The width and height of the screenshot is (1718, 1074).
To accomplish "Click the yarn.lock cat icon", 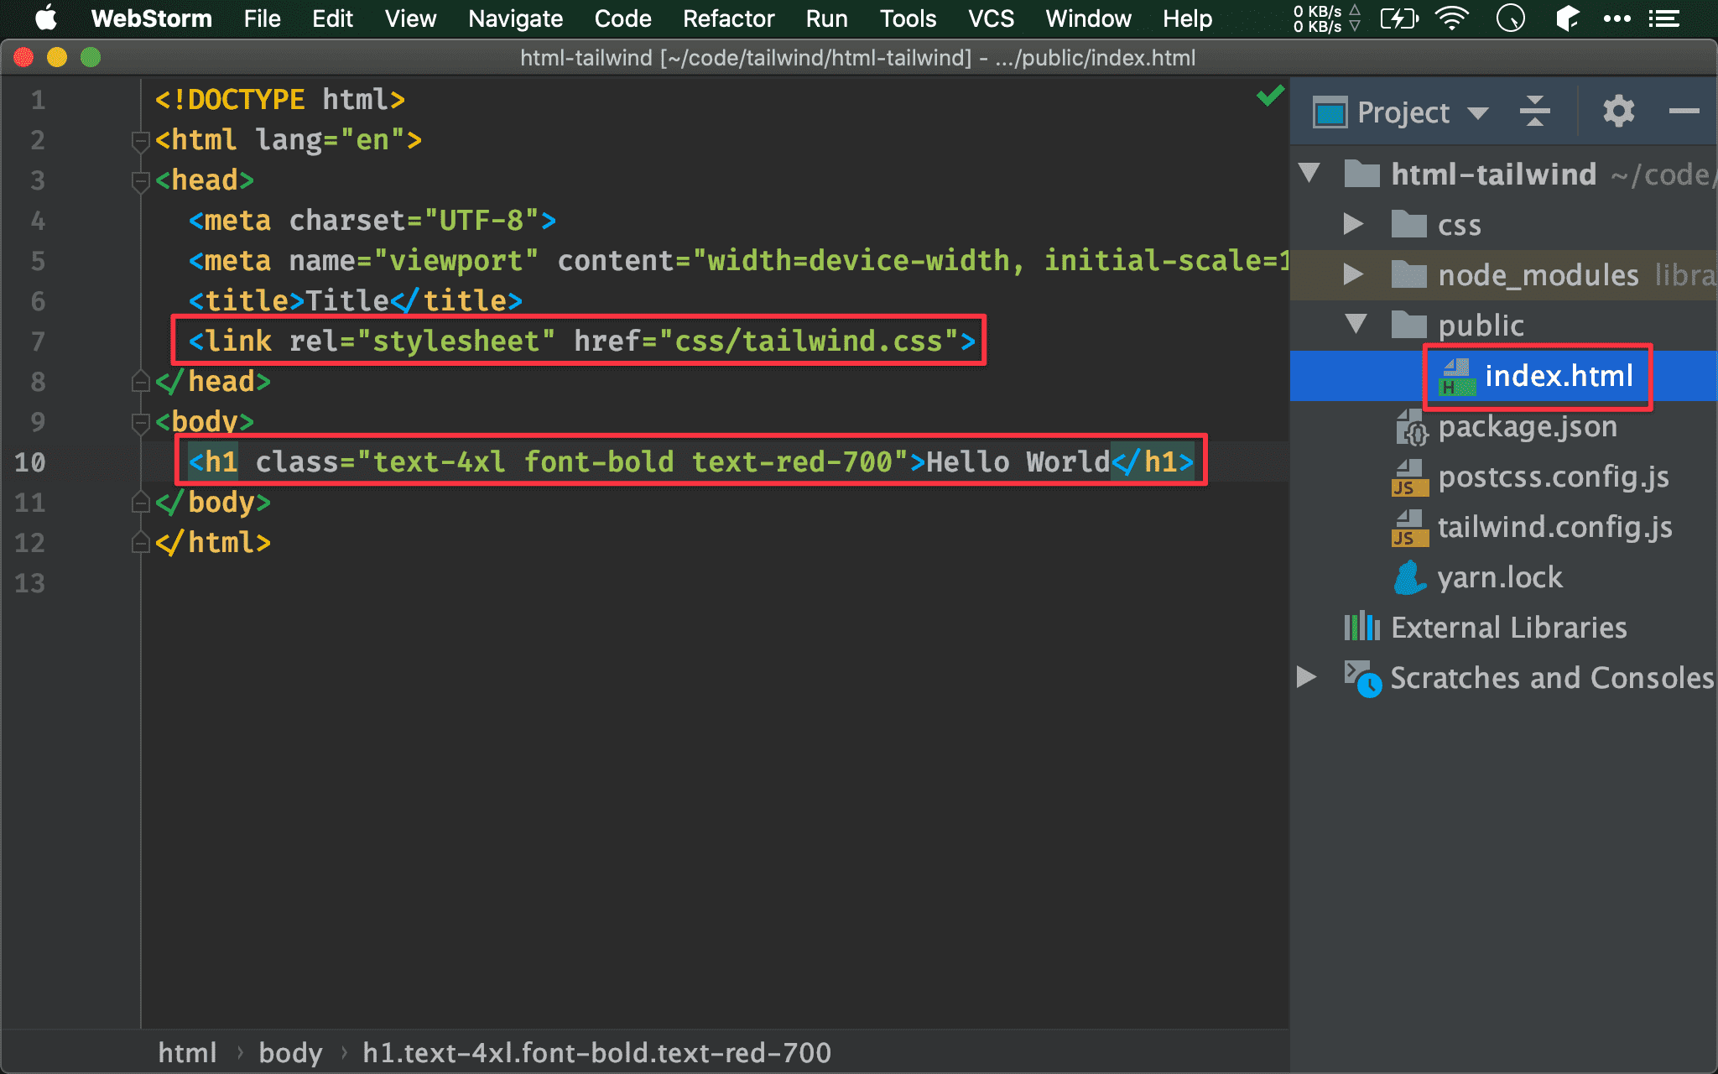I will (x=1409, y=577).
